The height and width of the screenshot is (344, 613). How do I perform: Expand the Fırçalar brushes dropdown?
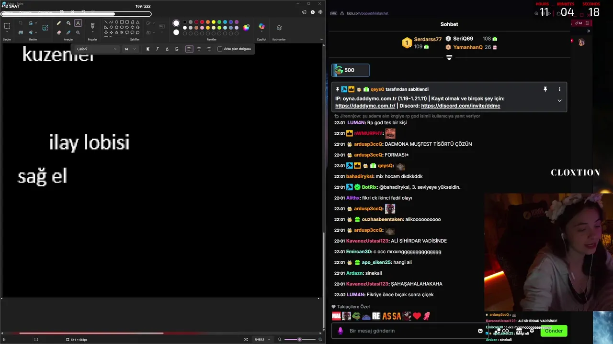pos(92,32)
